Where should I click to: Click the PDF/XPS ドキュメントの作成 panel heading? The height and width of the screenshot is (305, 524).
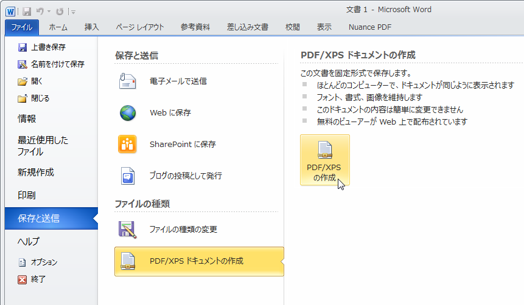358,55
